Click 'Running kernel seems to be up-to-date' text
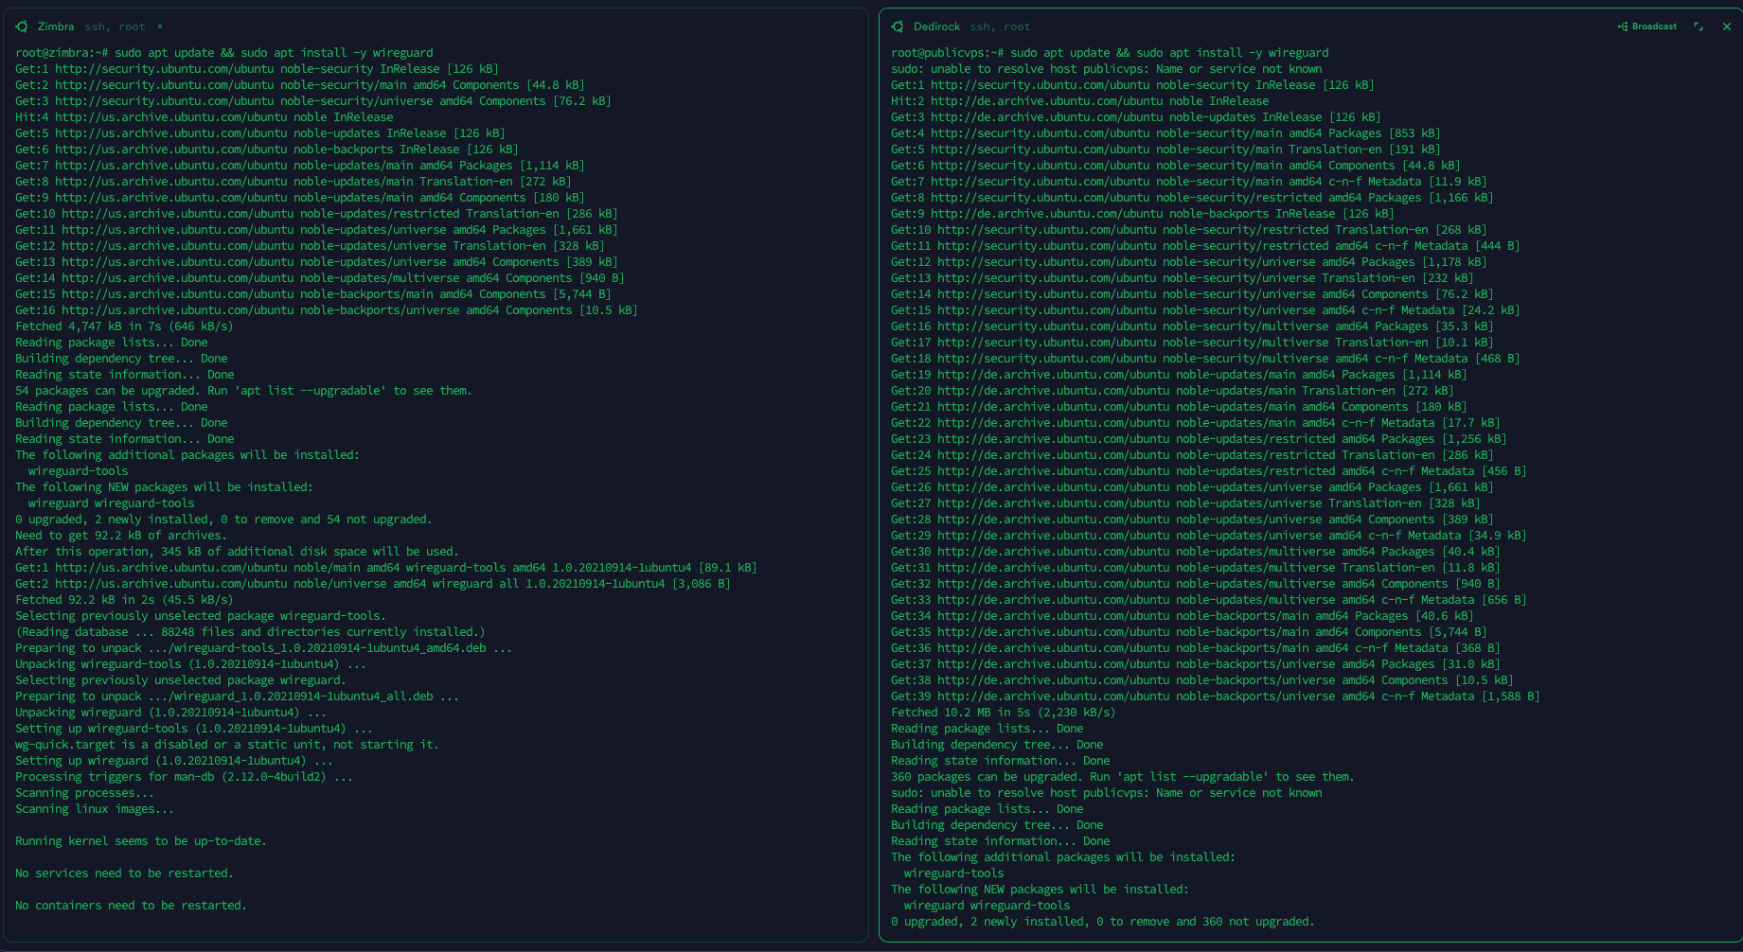Image resolution: width=1743 pixels, height=952 pixels. pyautogui.click(x=141, y=841)
